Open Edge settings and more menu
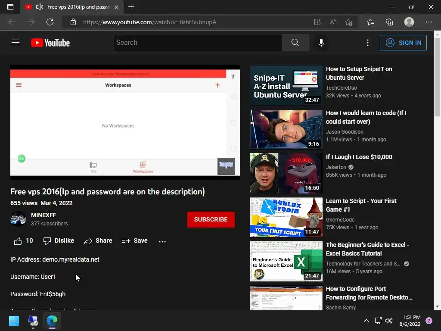441x331 pixels. coord(429,22)
